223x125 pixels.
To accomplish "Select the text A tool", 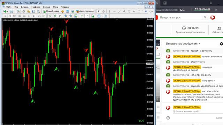I will point(134,11).
